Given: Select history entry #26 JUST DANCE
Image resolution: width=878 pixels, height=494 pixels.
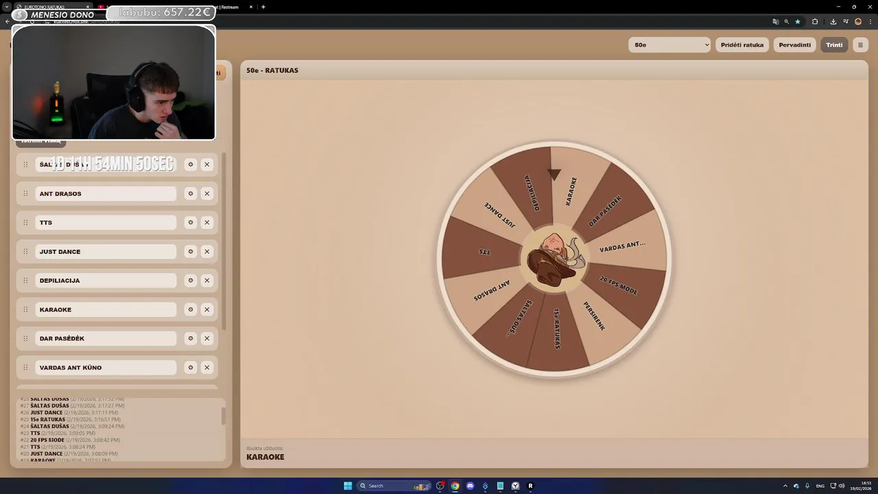Looking at the screenshot, I should pos(69,412).
